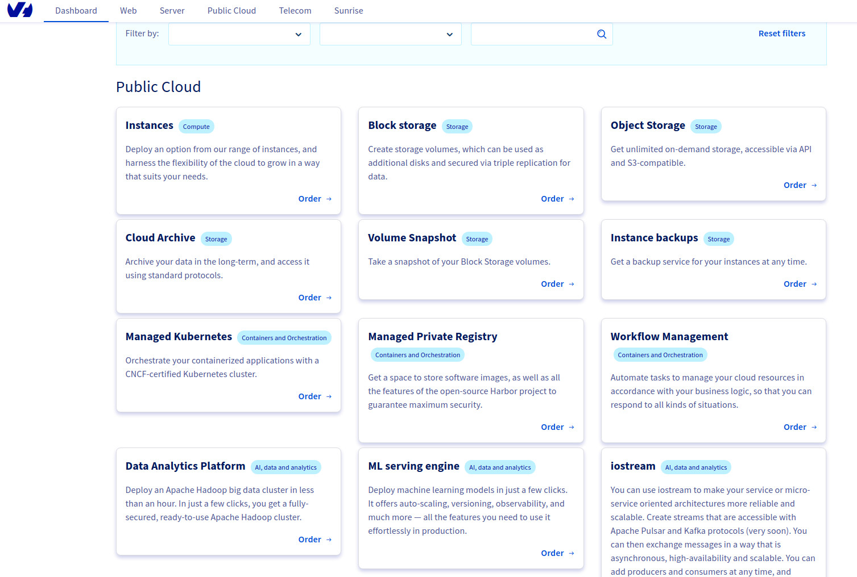Viewport: 857px width, 577px height.
Task: Click the iostream card title
Action: (633, 466)
